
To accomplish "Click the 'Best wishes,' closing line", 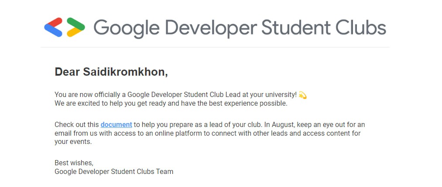I will coord(74,163).
